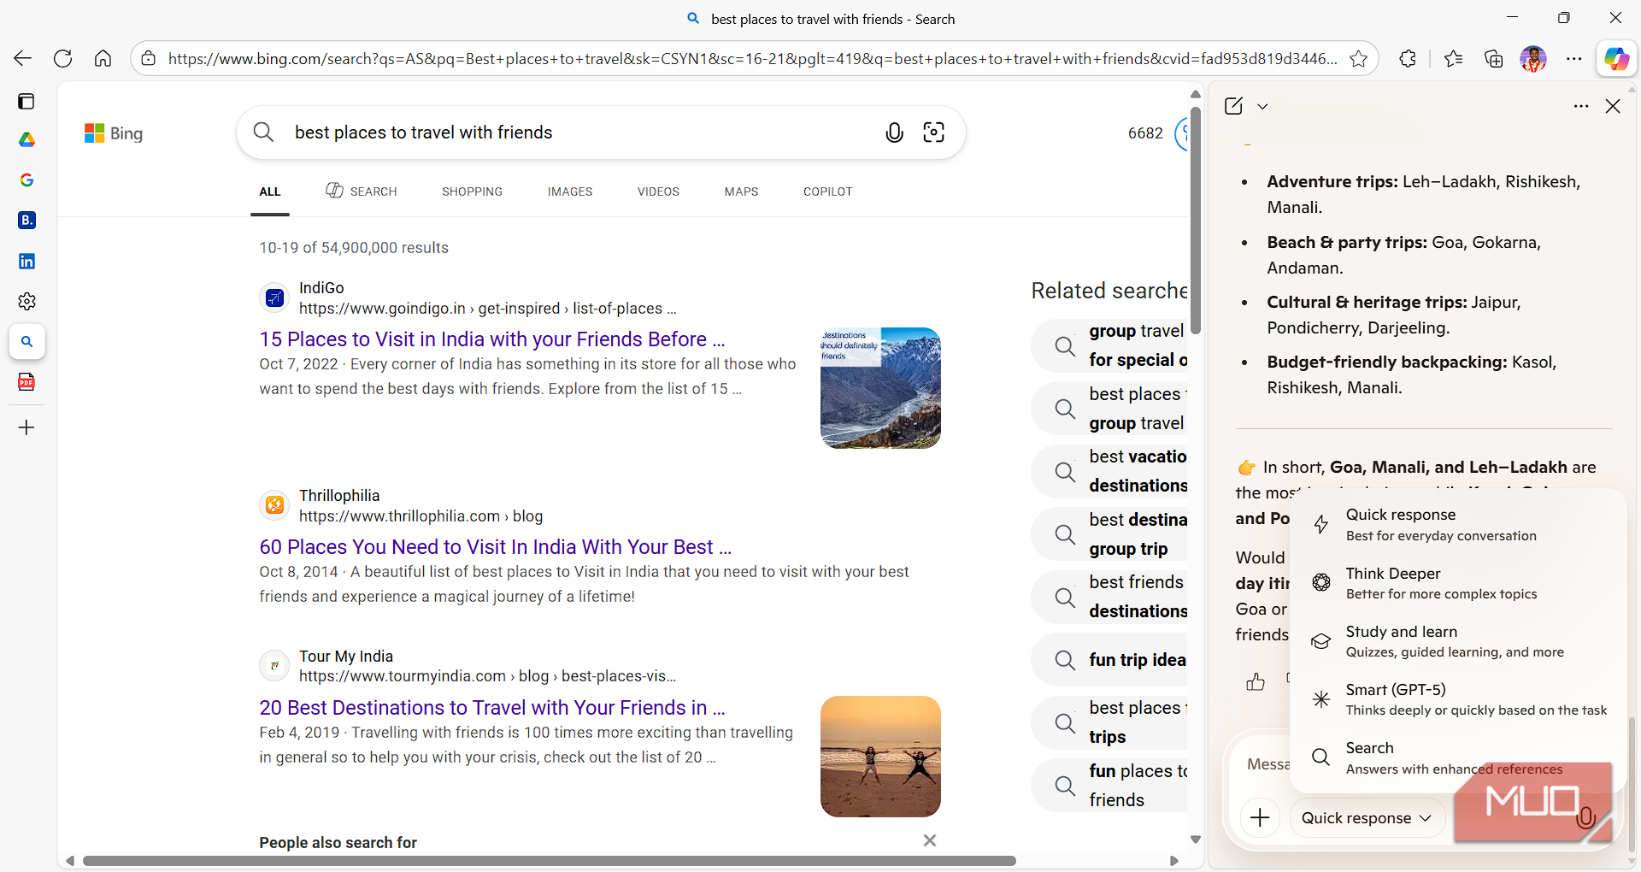Select Smart (GPT-5) mode

point(1456,699)
